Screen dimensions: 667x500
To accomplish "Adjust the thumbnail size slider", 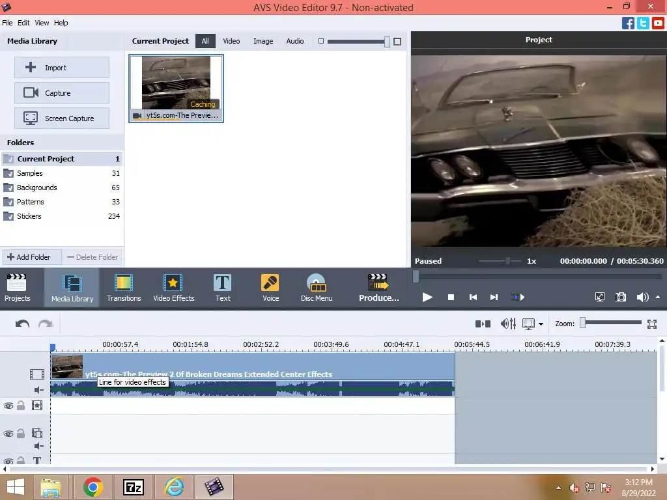I will pos(387,42).
